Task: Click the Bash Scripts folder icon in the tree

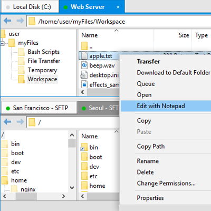Action: tap(21, 52)
